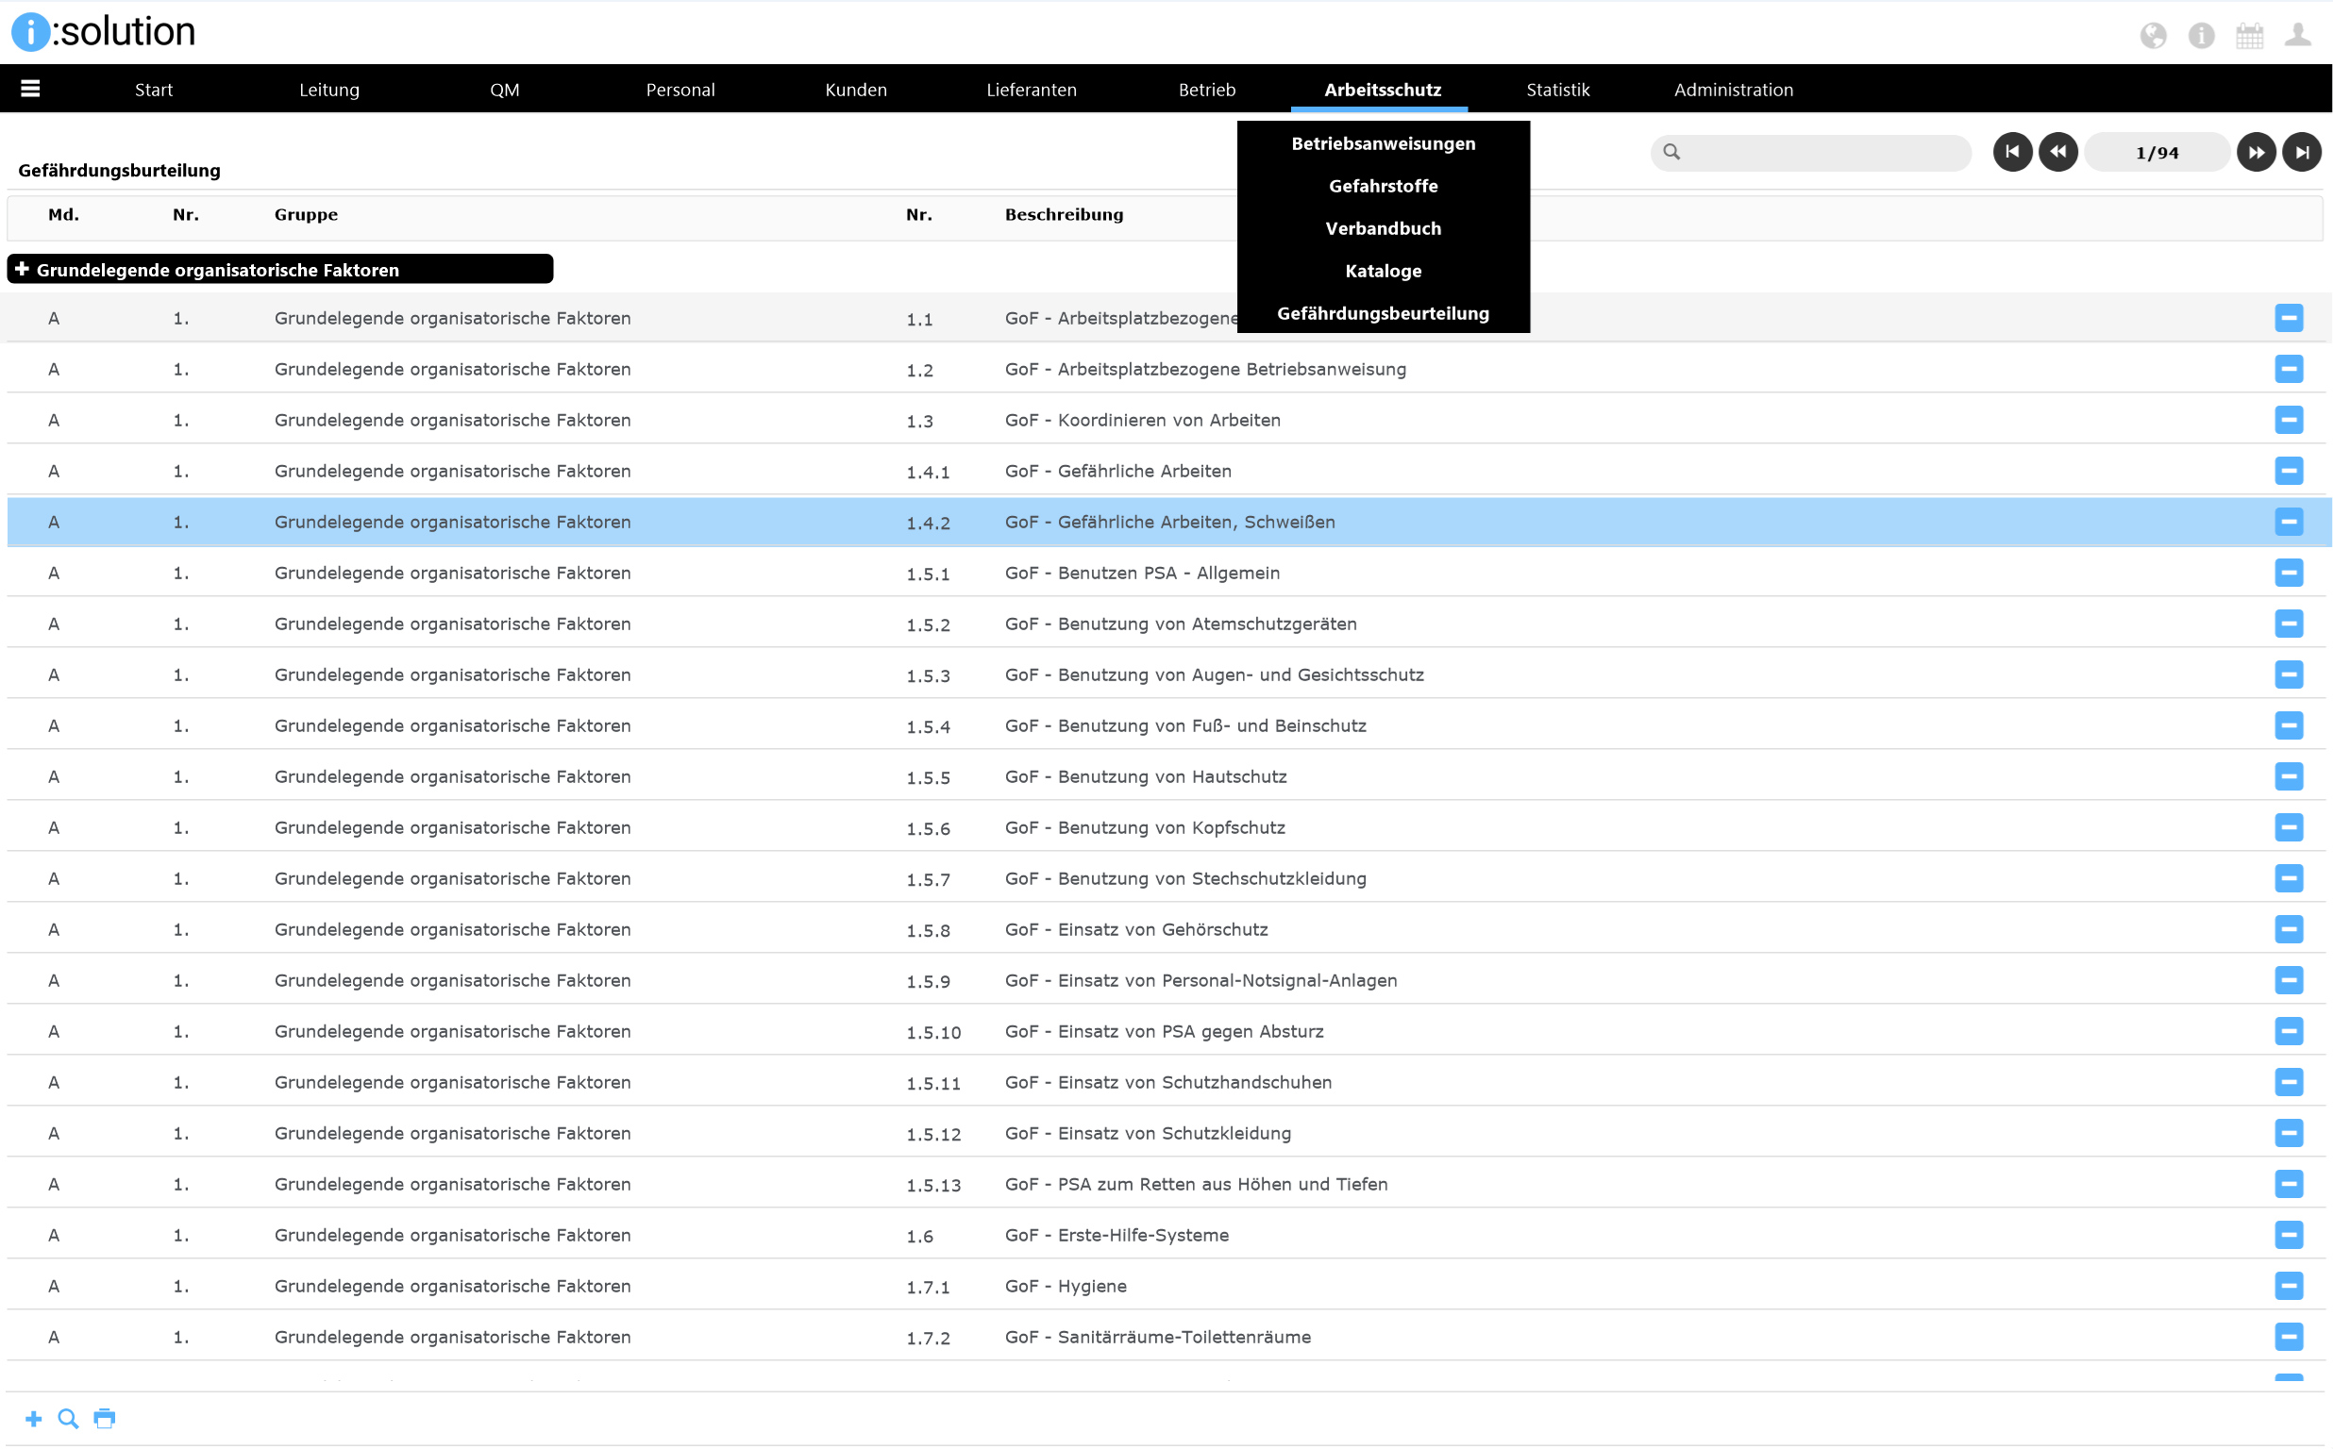Screen dimensions: 2333x1449
Task: Open the Statistik menu
Action: pyautogui.click(x=1557, y=89)
